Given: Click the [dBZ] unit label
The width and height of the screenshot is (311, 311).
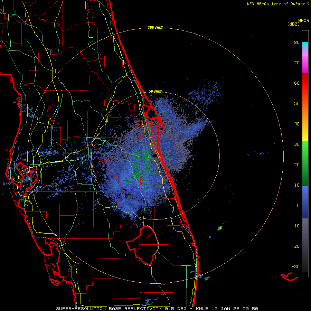Looking at the screenshot, I should click(293, 24).
